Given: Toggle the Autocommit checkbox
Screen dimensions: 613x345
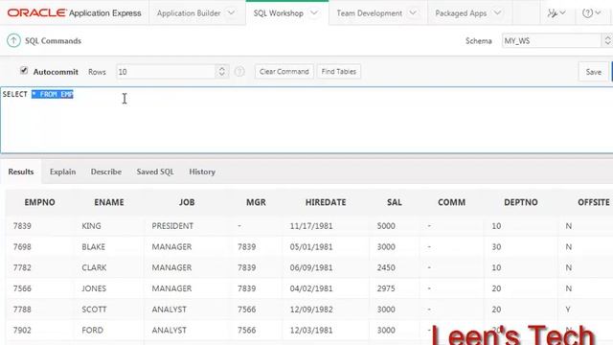Looking at the screenshot, I should (x=24, y=70).
